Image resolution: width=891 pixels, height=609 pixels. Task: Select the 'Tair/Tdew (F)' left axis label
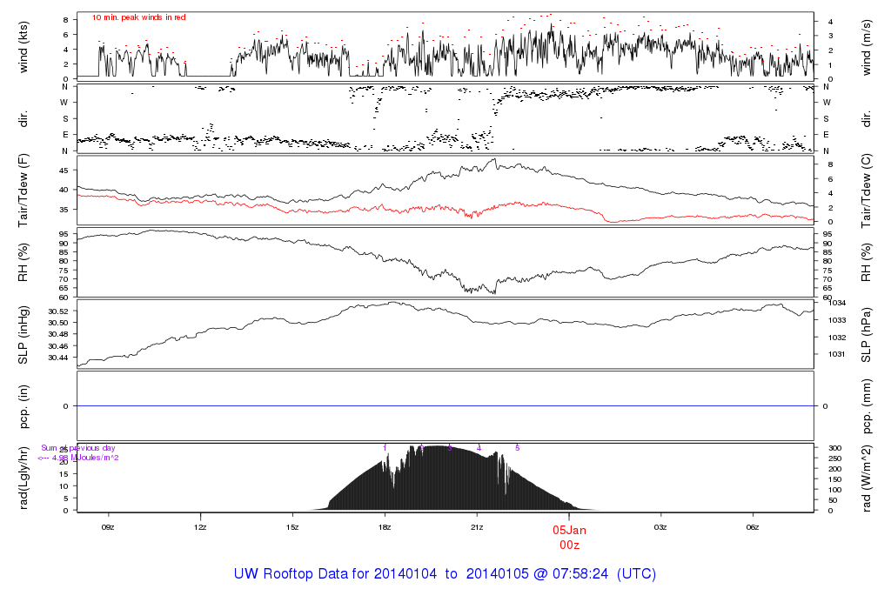[x=23, y=190]
